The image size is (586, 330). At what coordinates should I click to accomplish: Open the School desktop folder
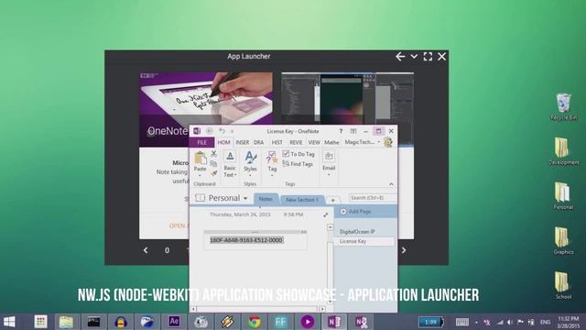[563, 285]
